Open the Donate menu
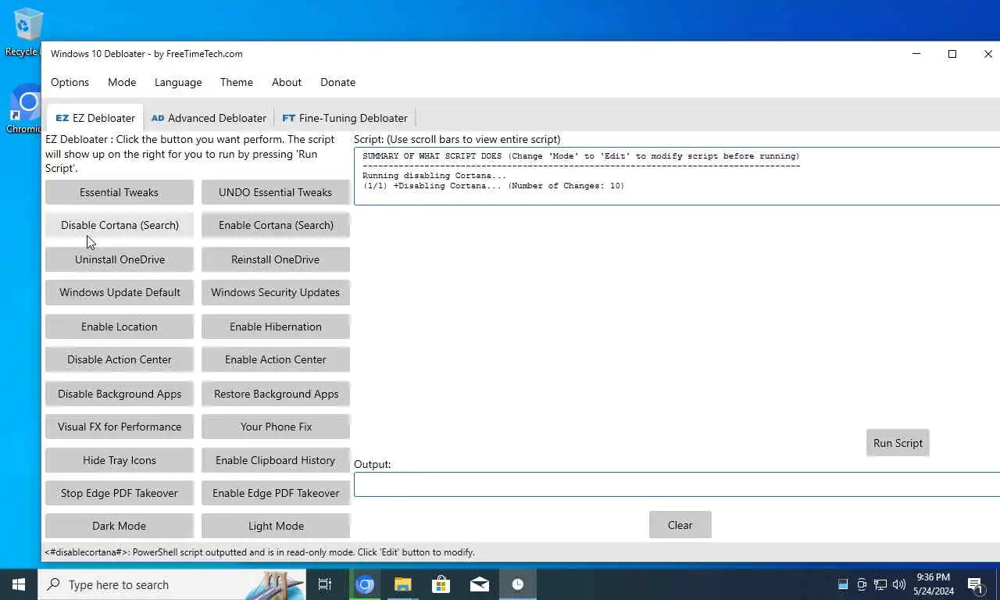Image resolution: width=1000 pixels, height=600 pixels. [x=337, y=82]
